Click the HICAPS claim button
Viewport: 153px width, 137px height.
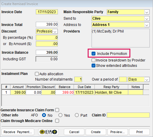pos(48,132)
